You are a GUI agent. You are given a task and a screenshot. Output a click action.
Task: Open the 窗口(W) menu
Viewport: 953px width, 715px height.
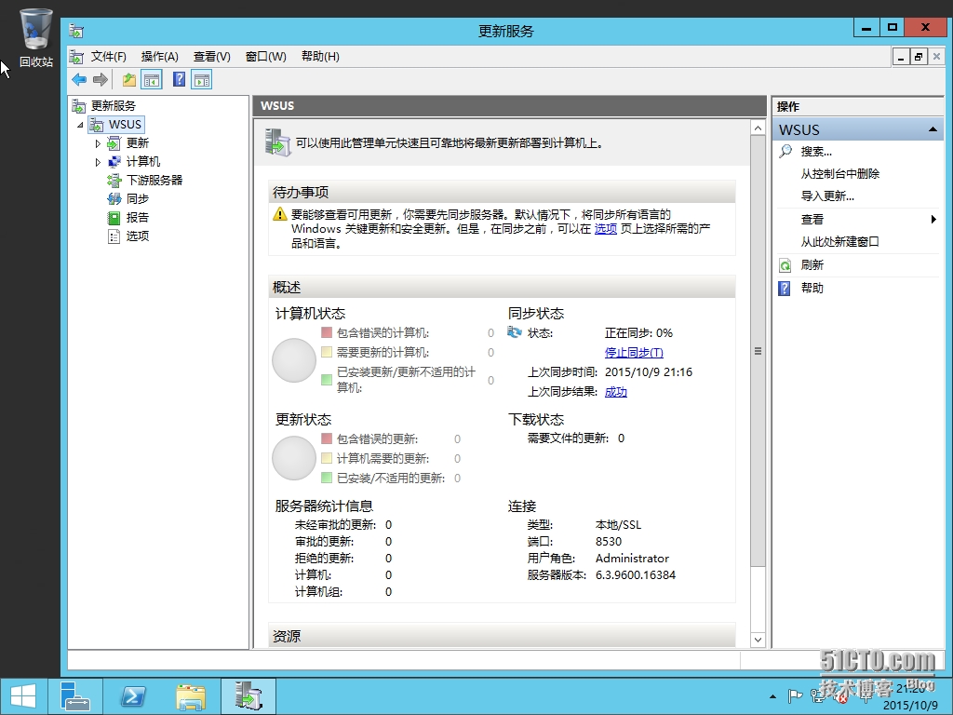265,57
